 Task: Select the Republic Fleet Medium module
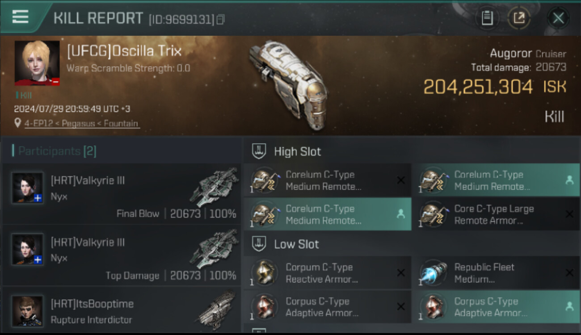pos(496,273)
